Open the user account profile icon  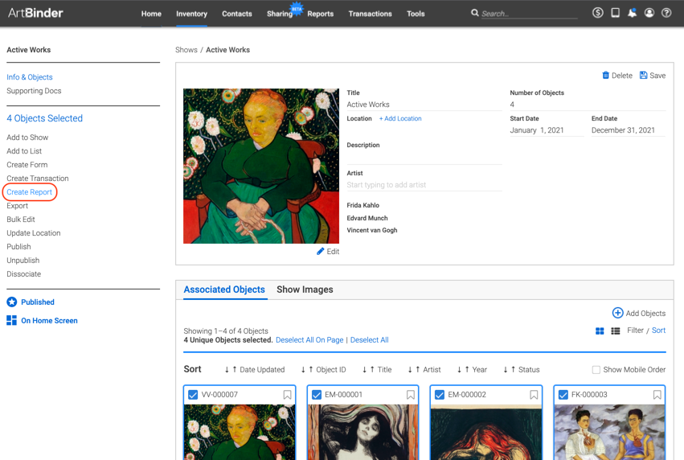[649, 13]
